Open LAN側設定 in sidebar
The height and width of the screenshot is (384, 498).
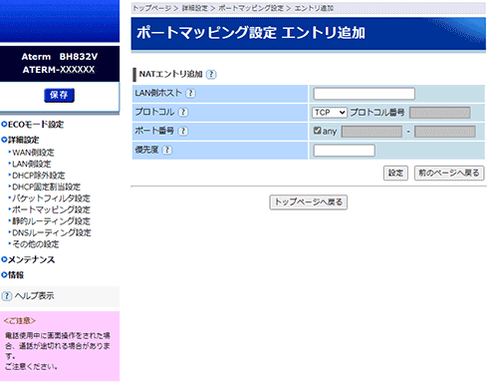32,164
